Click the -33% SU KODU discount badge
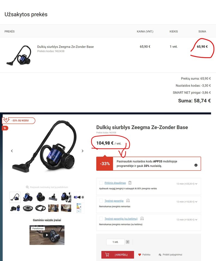 click(x=19, y=120)
